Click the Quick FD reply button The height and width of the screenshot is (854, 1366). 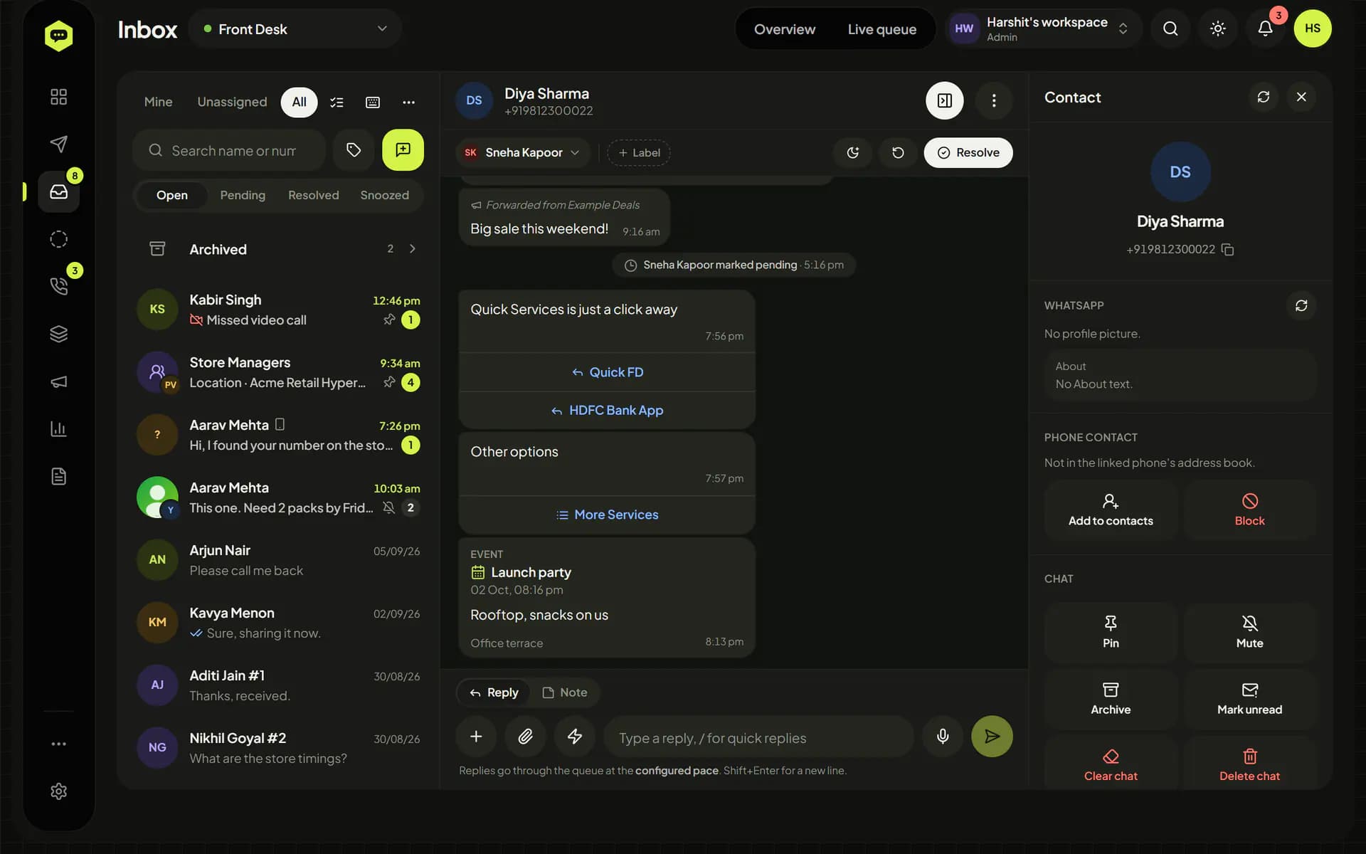pos(607,372)
